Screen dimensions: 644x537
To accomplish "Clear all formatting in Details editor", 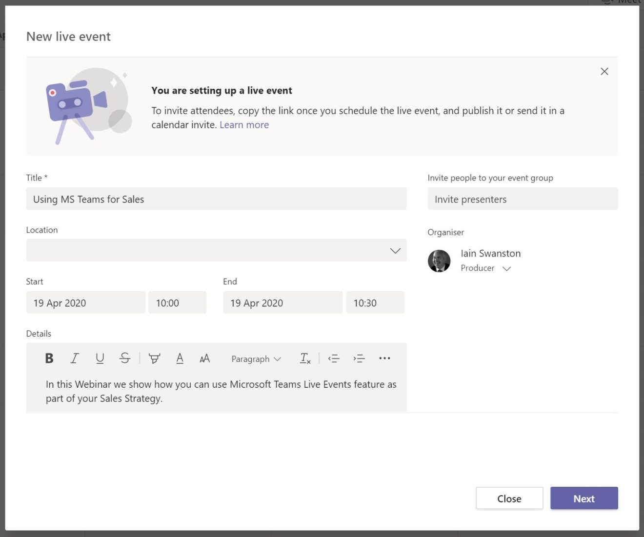I will coord(305,358).
